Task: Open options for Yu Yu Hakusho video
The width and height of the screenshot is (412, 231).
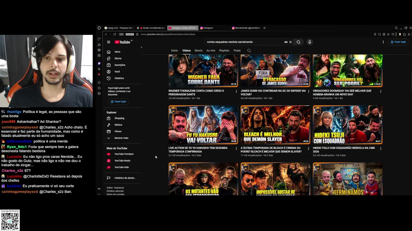Action: [236, 149]
